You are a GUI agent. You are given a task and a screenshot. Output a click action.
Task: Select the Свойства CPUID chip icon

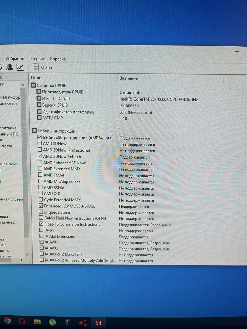click(x=33, y=85)
